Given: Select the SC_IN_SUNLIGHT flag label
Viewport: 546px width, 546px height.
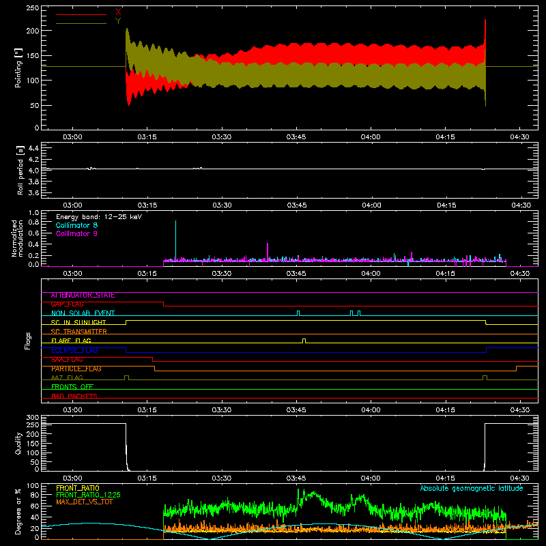Looking at the screenshot, I should (x=78, y=322).
